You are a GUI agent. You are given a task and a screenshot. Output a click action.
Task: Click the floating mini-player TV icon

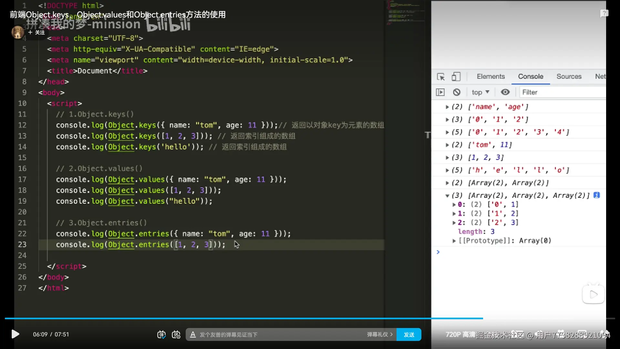(x=593, y=294)
